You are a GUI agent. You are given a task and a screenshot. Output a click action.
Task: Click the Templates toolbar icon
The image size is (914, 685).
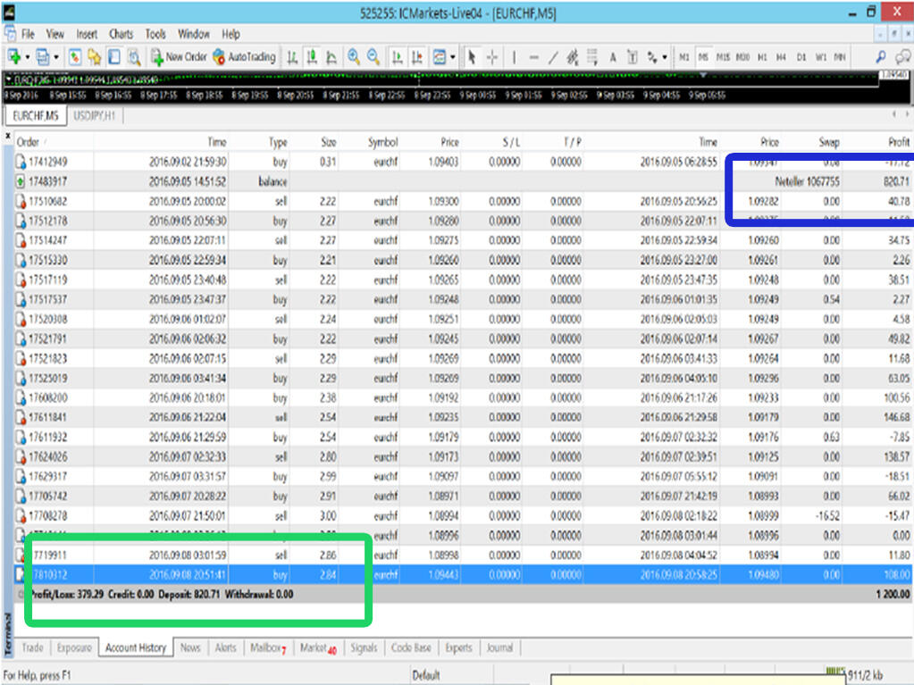440,57
